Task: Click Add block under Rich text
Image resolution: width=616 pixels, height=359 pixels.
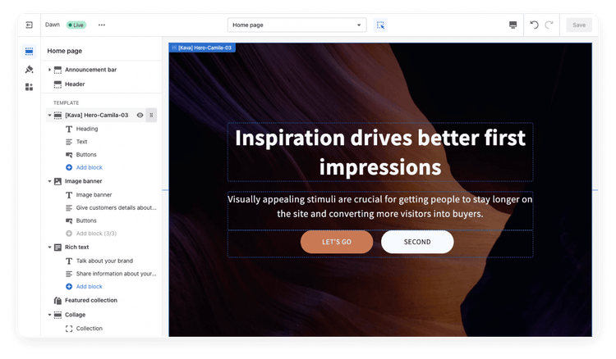Action: tap(89, 287)
